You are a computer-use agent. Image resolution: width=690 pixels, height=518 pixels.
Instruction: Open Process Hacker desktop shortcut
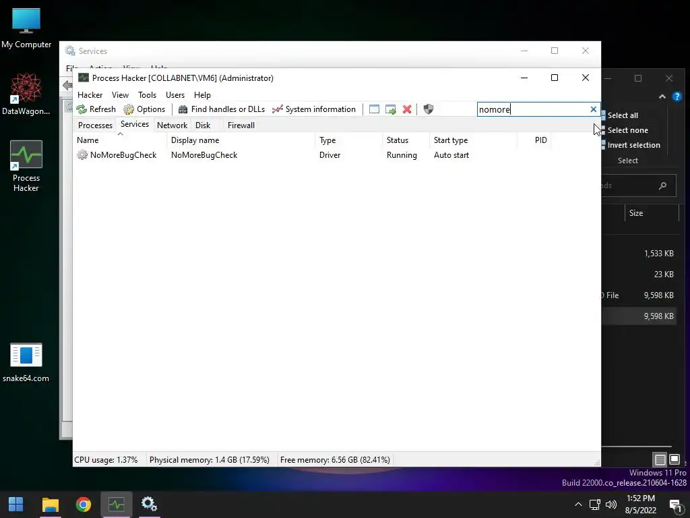[x=26, y=166]
